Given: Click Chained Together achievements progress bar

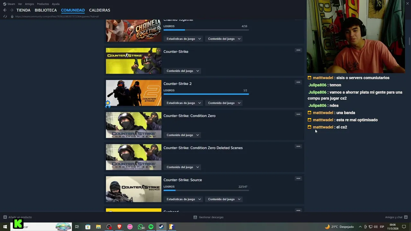Looking at the screenshot, I should click(x=206, y=30).
